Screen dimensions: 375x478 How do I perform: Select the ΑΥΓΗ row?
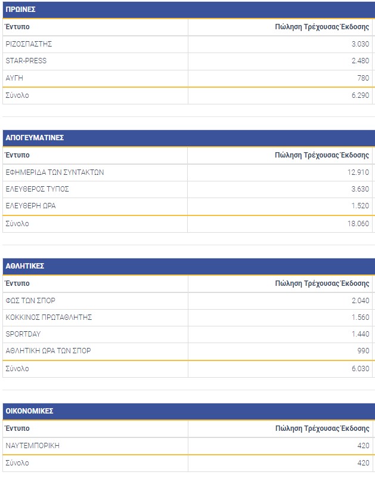[189, 78]
